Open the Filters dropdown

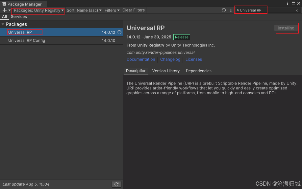112,11
